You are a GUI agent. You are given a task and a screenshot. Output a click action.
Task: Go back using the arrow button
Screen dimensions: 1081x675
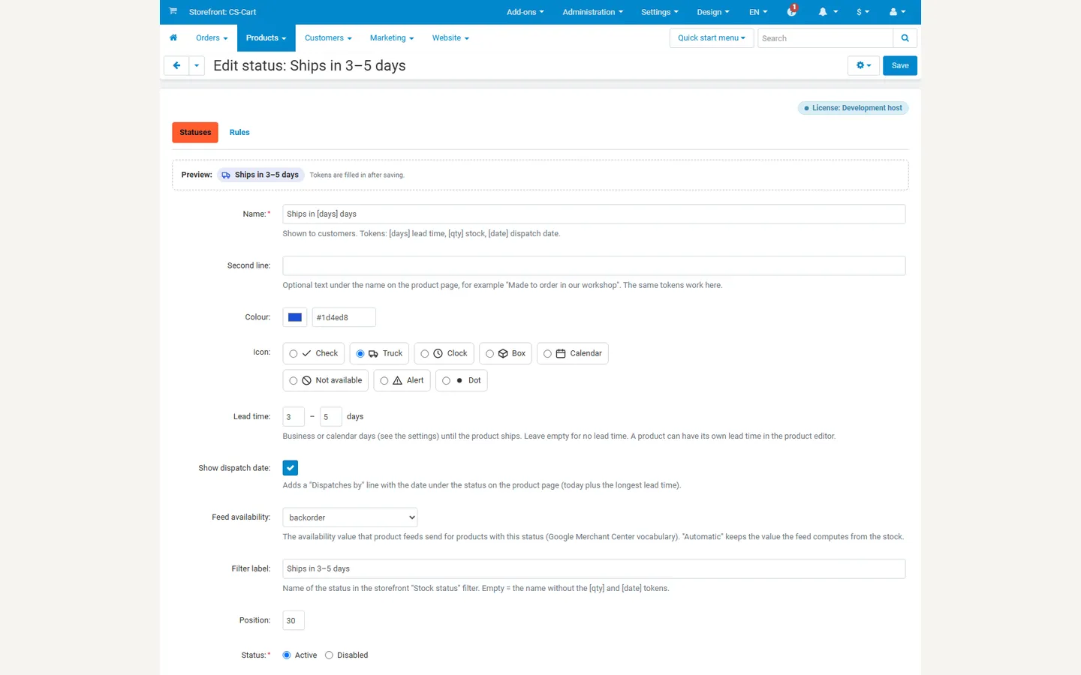pyautogui.click(x=176, y=66)
